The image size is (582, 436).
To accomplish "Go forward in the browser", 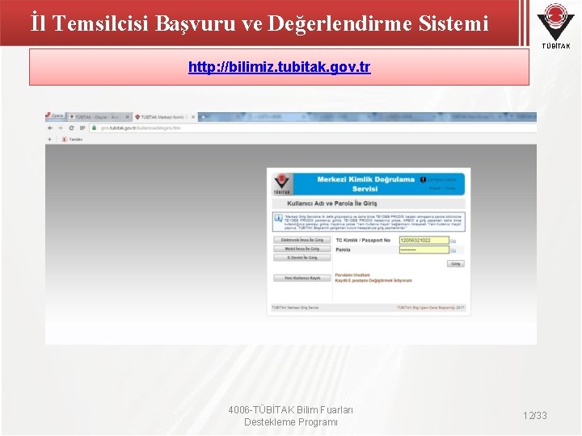I will click(61, 128).
